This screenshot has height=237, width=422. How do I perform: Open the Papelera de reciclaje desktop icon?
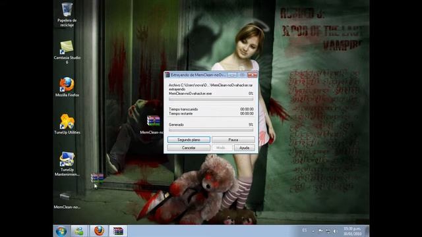click(67, 14)
